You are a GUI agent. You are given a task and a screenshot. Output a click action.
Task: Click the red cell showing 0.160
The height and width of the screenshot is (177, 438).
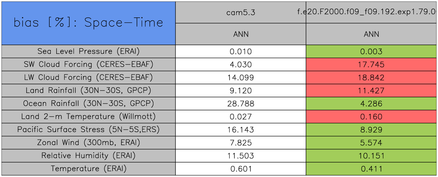coord(372,117)
